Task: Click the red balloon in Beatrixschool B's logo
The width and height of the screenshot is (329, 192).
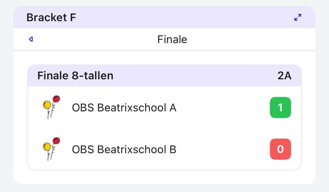Action: 56,141
